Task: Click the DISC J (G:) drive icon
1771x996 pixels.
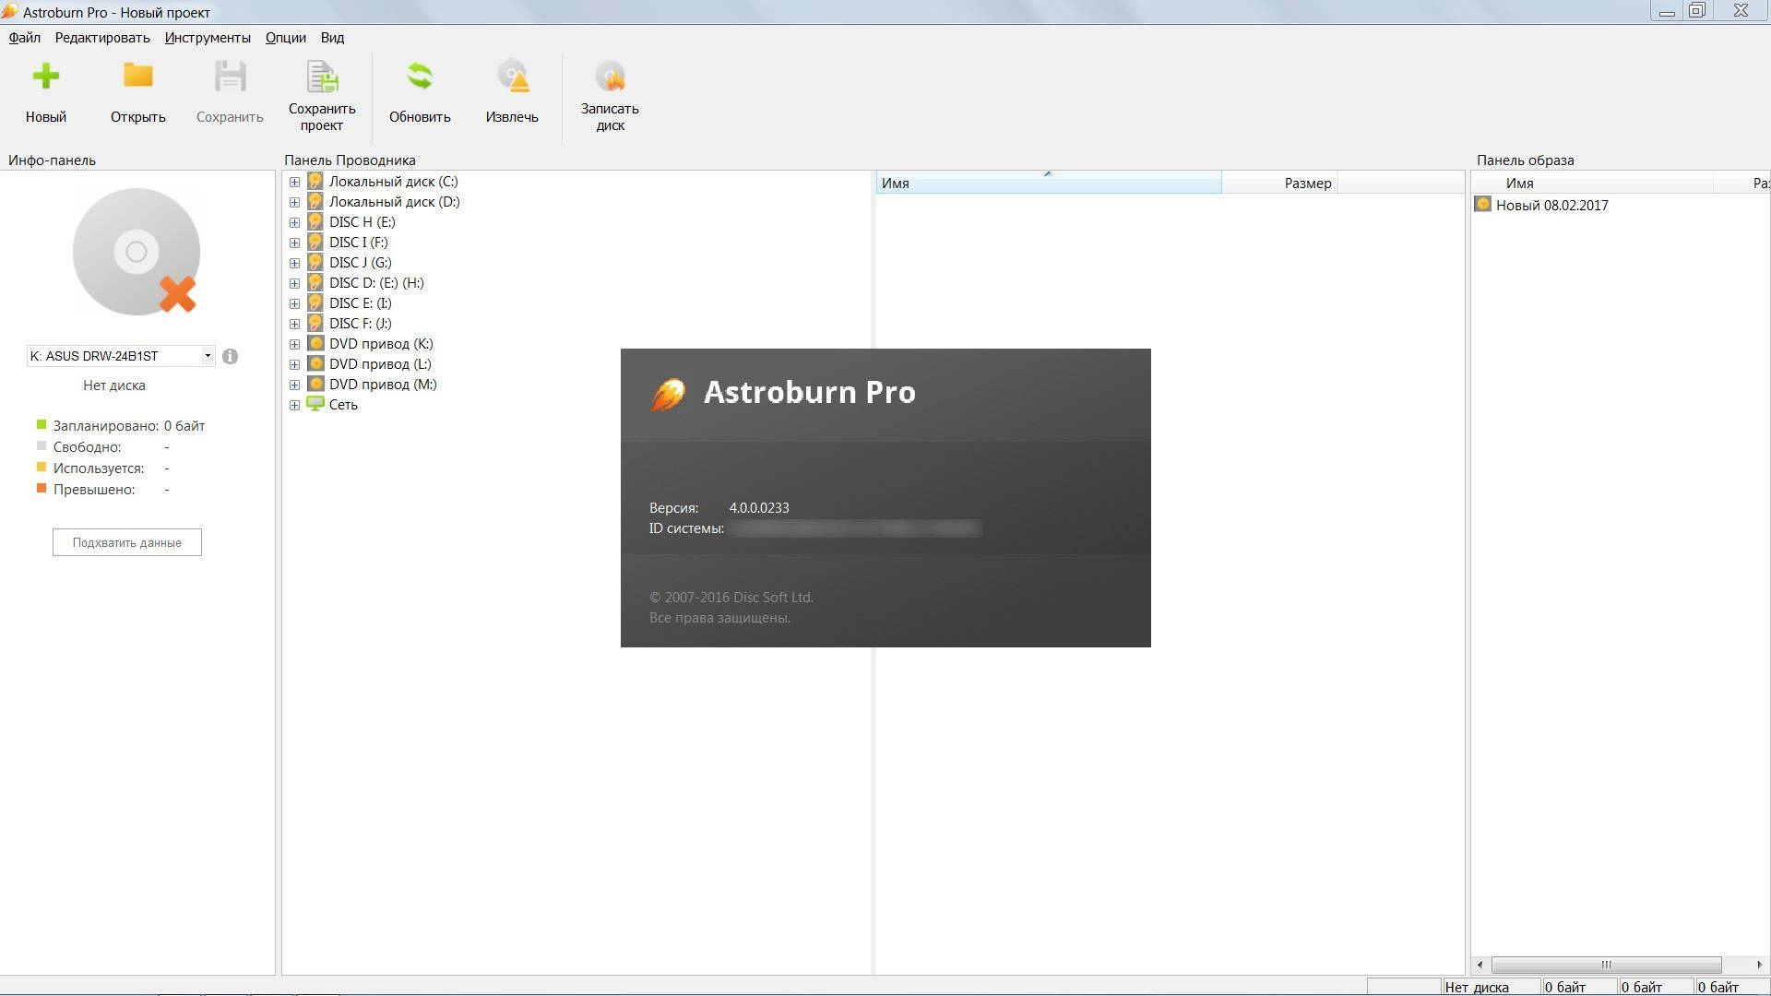Action: [315, 263]
